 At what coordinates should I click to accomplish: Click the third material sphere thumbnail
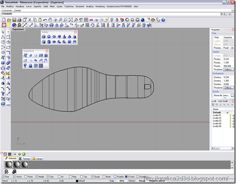(x=25, y=164)
